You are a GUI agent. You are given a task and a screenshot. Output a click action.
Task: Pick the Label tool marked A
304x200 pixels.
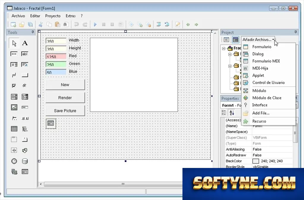25,43
